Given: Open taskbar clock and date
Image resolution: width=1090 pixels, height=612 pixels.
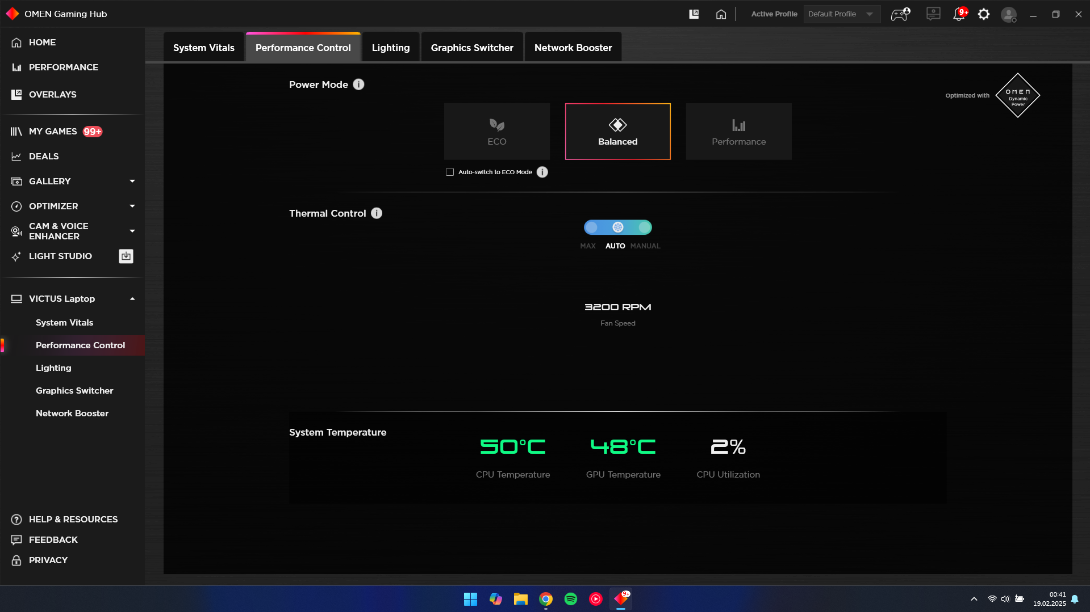Looking at the screenshot, I should coord(1050,599).
